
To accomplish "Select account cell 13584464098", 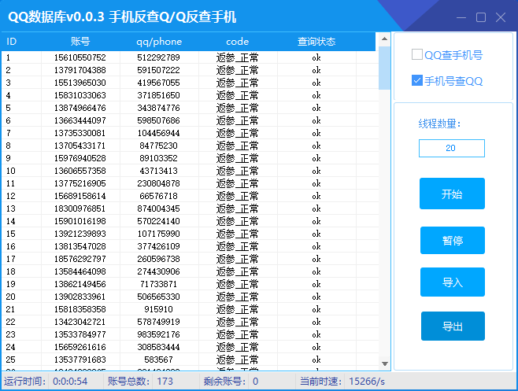I will tap(80, 271).
